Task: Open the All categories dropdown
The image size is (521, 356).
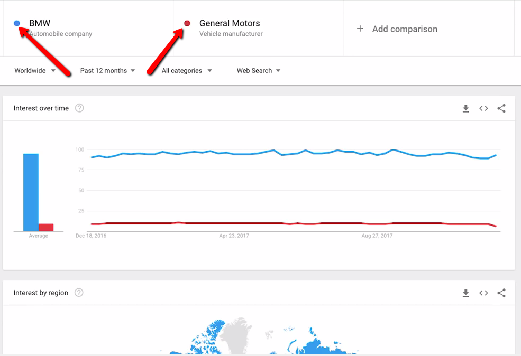Action: pyautogui.click(x=187, y=71)
